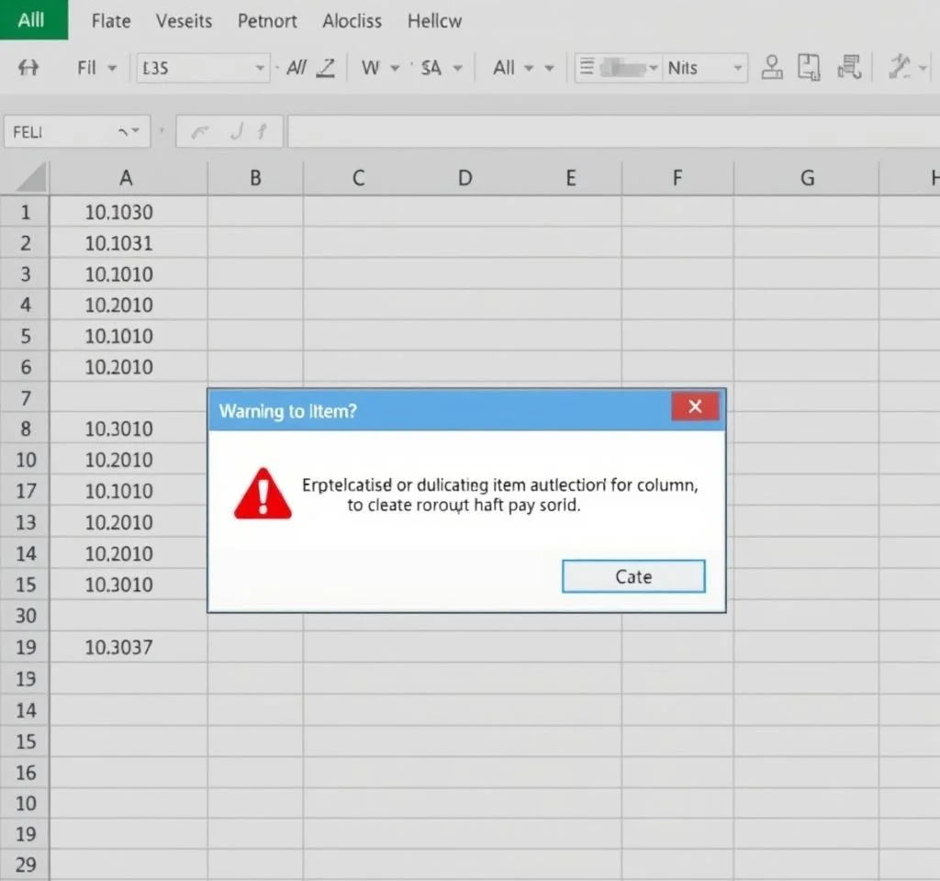Click the sort tool icon on toolbar

(x=849, y=67)
